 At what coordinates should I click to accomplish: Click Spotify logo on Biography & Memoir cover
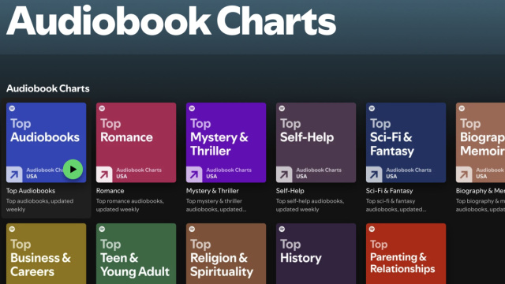(x=462, y=109)
